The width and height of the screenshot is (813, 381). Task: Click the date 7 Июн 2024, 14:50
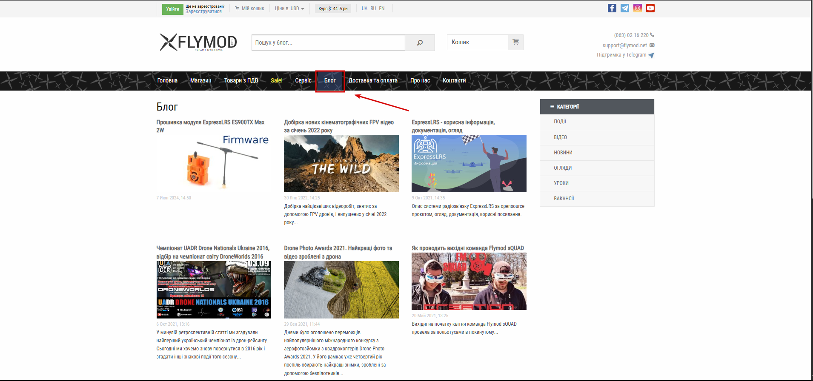pos(174,198)
